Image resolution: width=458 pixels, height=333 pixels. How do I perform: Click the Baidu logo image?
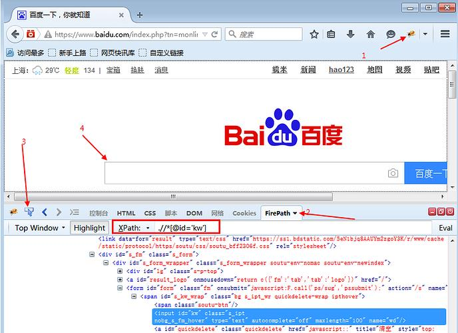point(284,127)
